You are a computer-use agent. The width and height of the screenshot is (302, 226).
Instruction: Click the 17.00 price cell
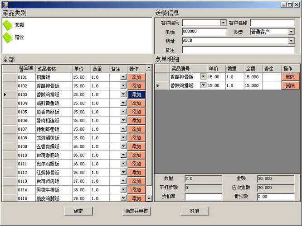82,181
